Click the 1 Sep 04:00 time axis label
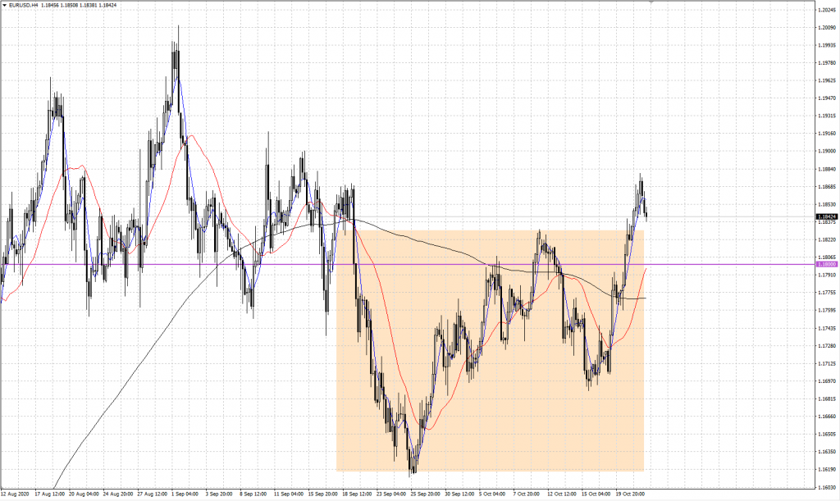Viewport: 840px width, 501px height. point(184,494)
